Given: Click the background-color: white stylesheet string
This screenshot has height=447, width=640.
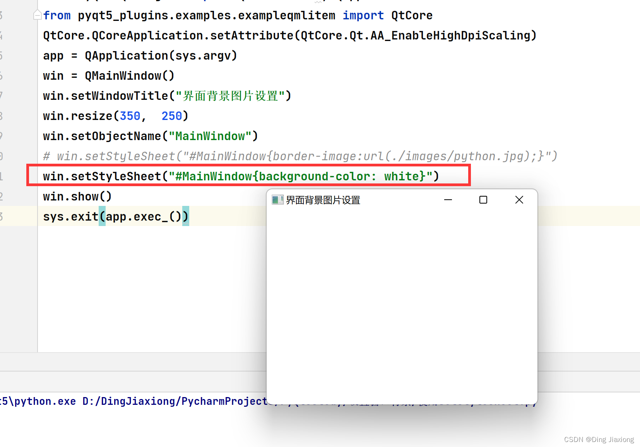Looking at the screenshot, I should pos(301,176).
